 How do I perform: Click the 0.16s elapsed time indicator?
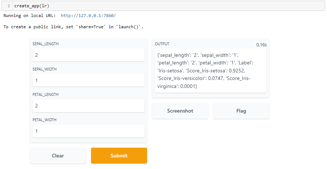point(262,45)
